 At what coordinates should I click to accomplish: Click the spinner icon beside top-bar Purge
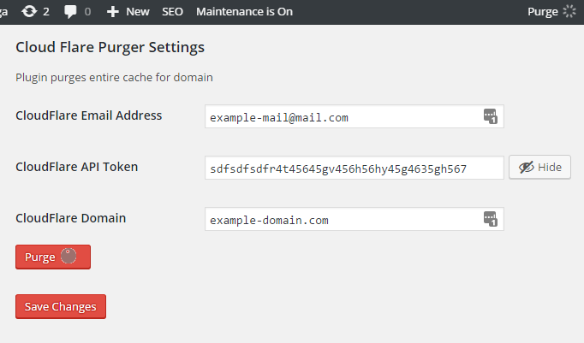click(569, 12)
